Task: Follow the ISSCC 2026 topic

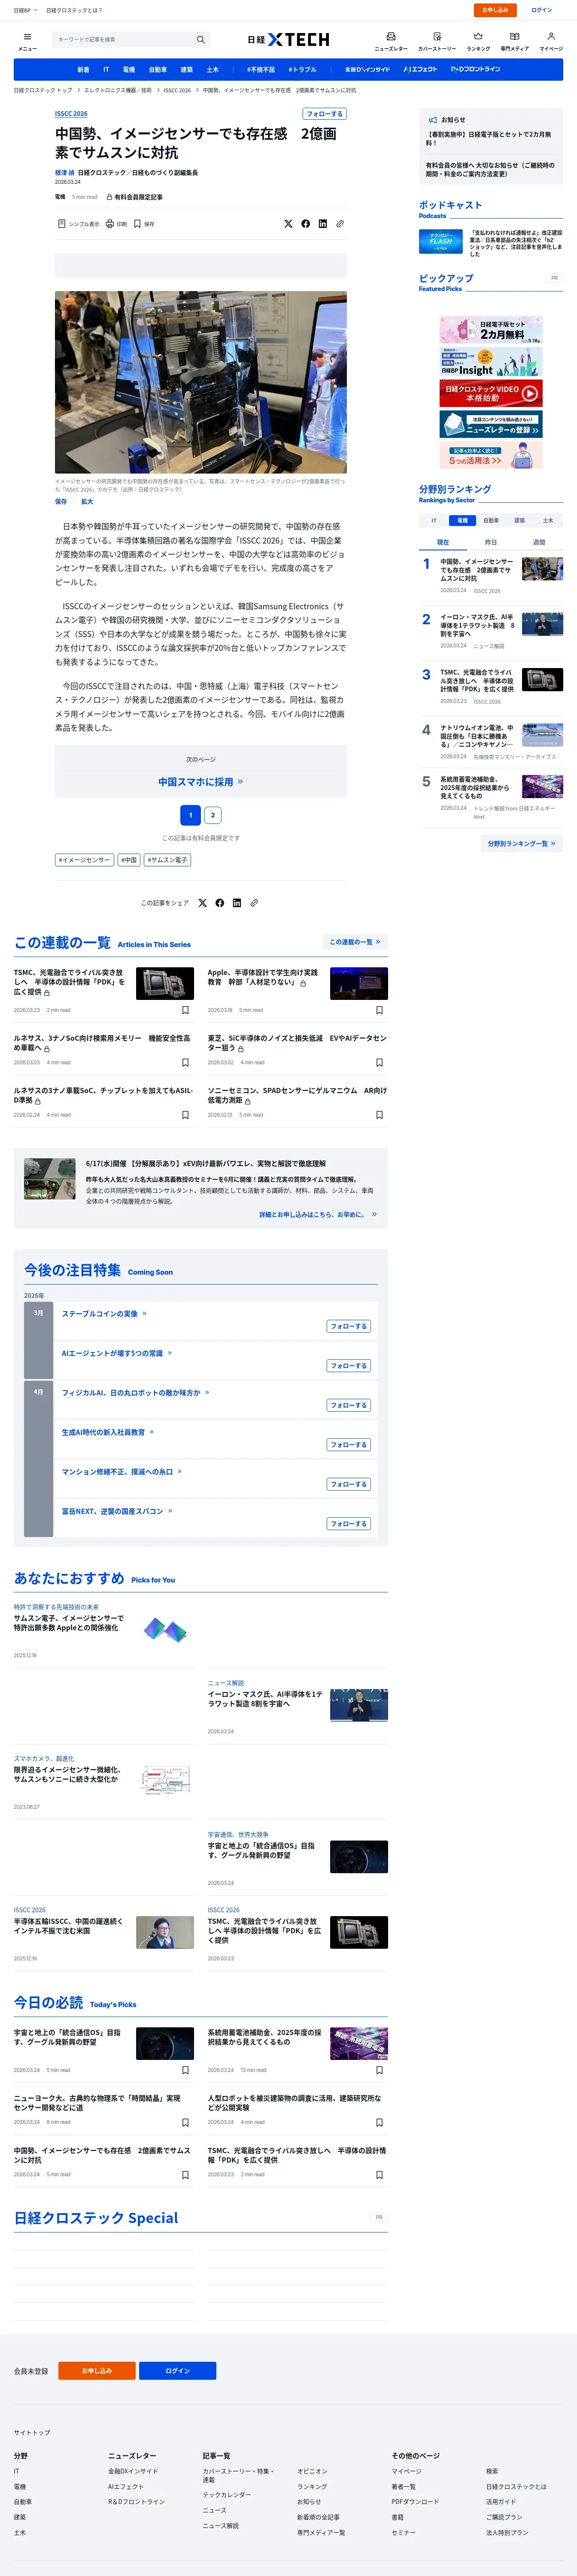Action: click(x=325, y=114)
